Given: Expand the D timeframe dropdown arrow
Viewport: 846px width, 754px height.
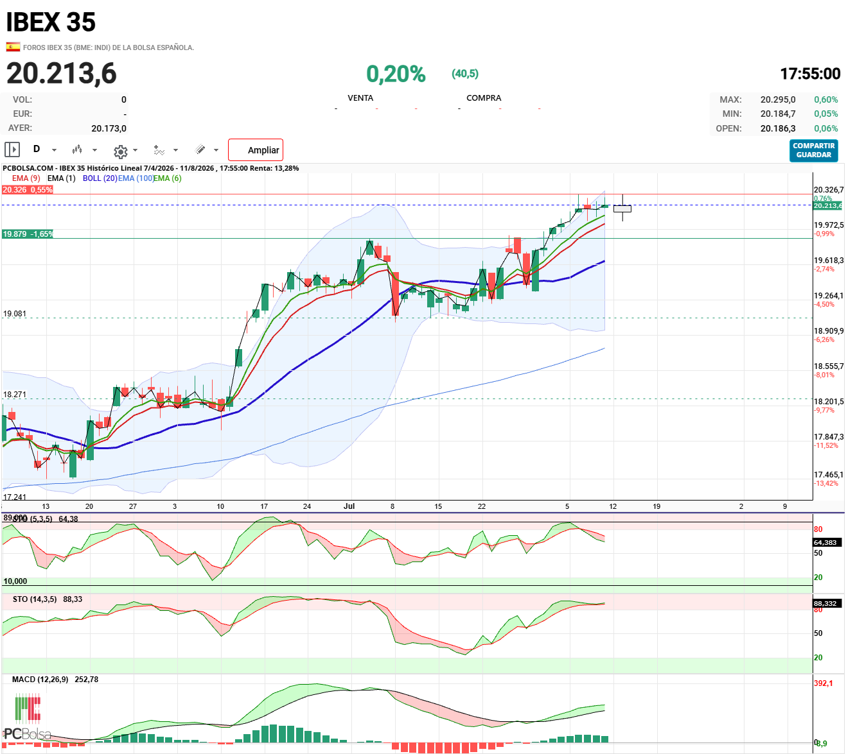Looking at the screenshot, I should coord(54,150).
